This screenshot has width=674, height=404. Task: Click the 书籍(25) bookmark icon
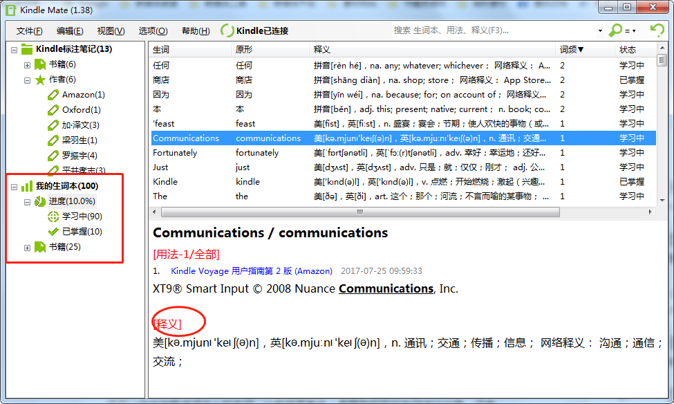pos(40,247)
